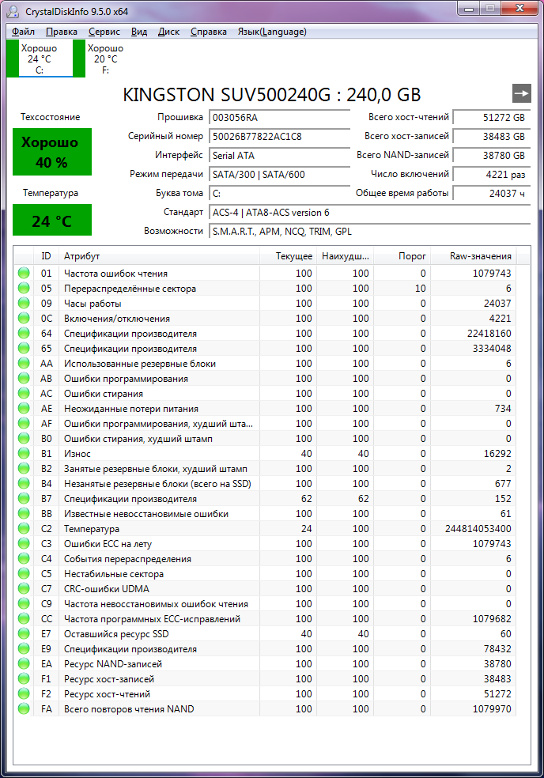
Task: Open the Вид menu
Action: [139, 32]
